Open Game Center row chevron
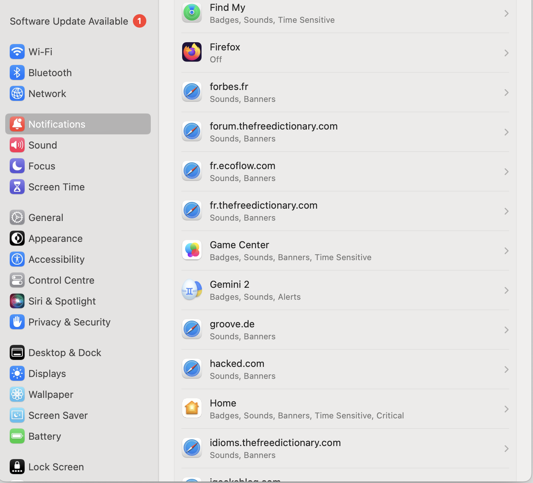This screenshot has width=533, height=483. tap(506, 251)
